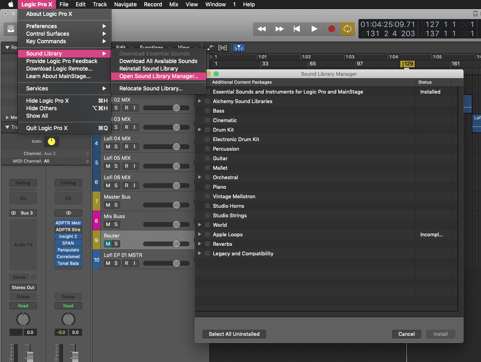The width and height of the screenshot is (481, 362).
Task: Click the red Record button
Action: click(x=332, y=29)
